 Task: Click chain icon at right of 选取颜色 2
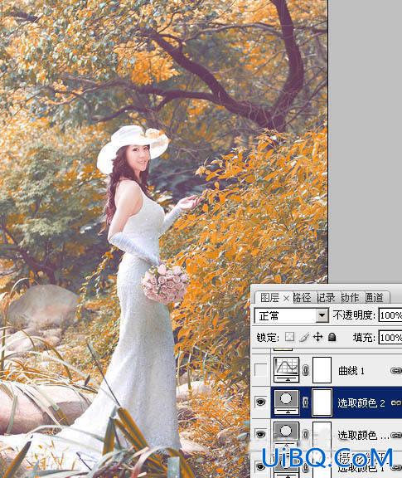[x=396, y=402]
